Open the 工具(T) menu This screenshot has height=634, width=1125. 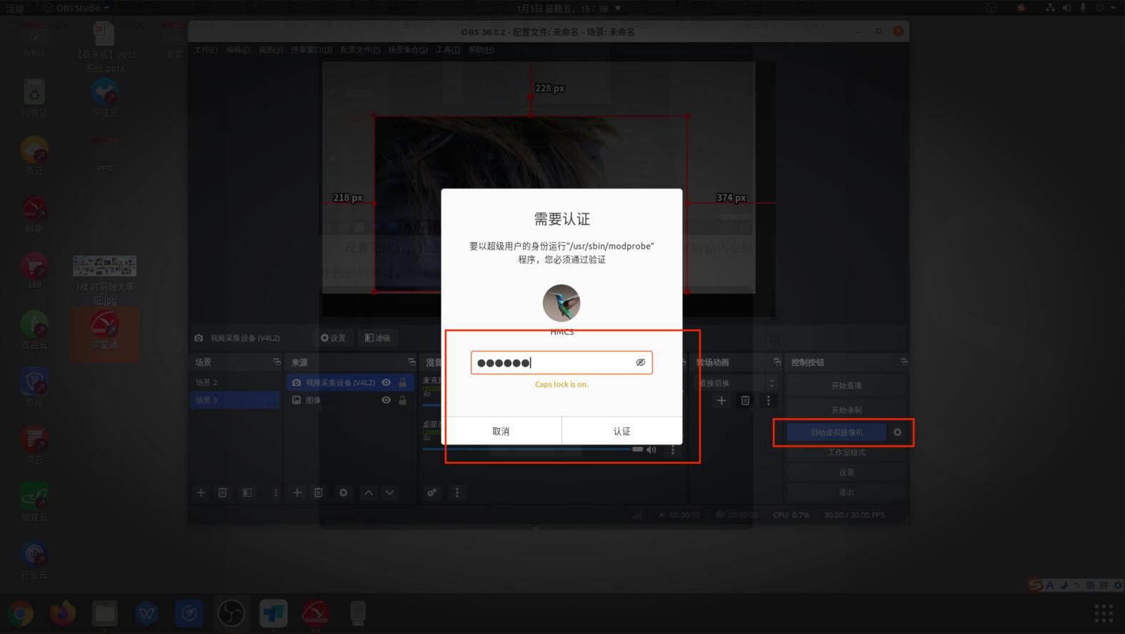448,50
